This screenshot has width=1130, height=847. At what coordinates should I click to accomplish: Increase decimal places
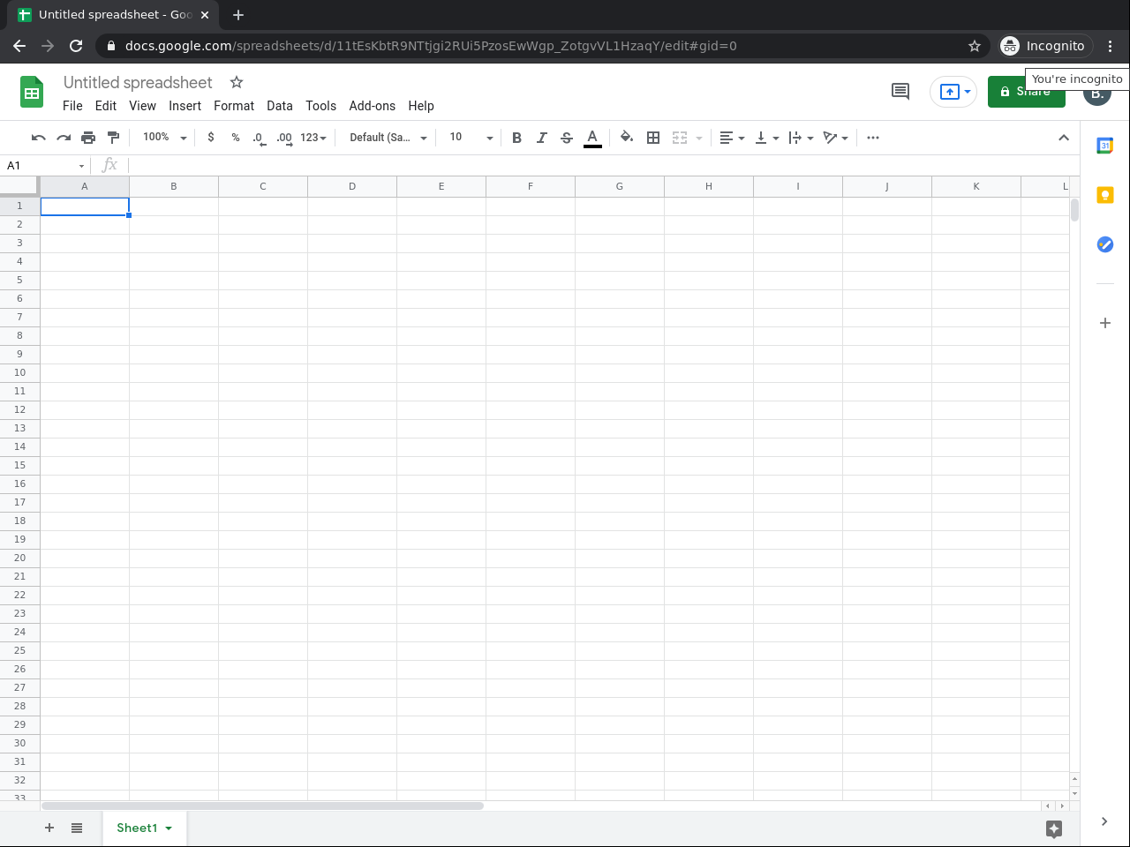284,138
